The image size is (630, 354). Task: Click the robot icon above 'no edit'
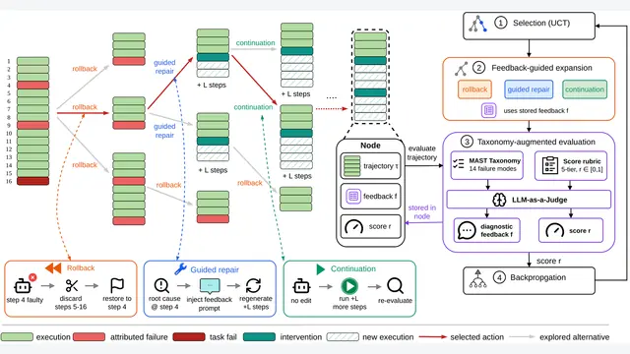click(x=301, y=286)
